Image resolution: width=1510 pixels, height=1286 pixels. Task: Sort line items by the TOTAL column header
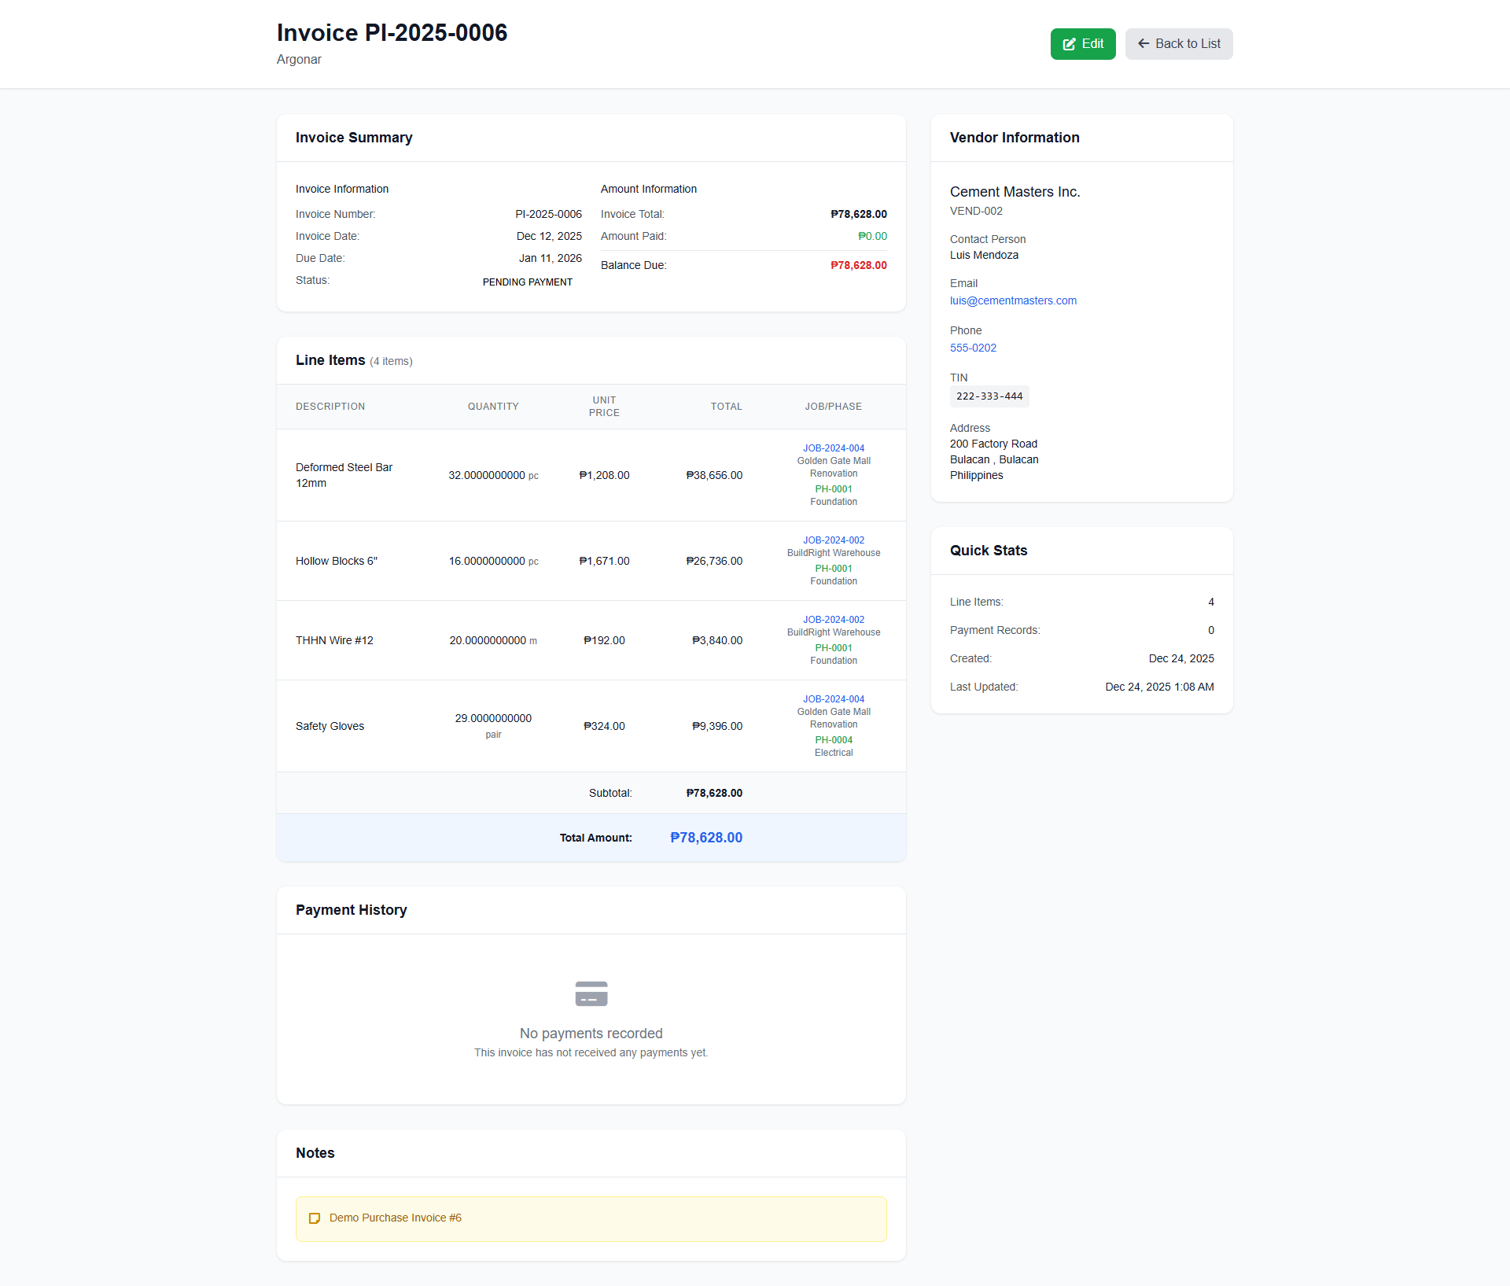click(726, 407)
